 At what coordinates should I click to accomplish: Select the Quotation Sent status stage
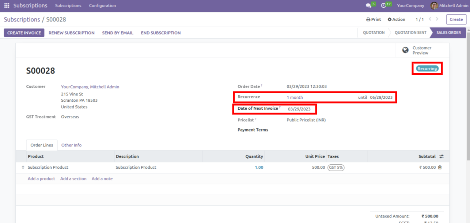(x=410, y=33)
